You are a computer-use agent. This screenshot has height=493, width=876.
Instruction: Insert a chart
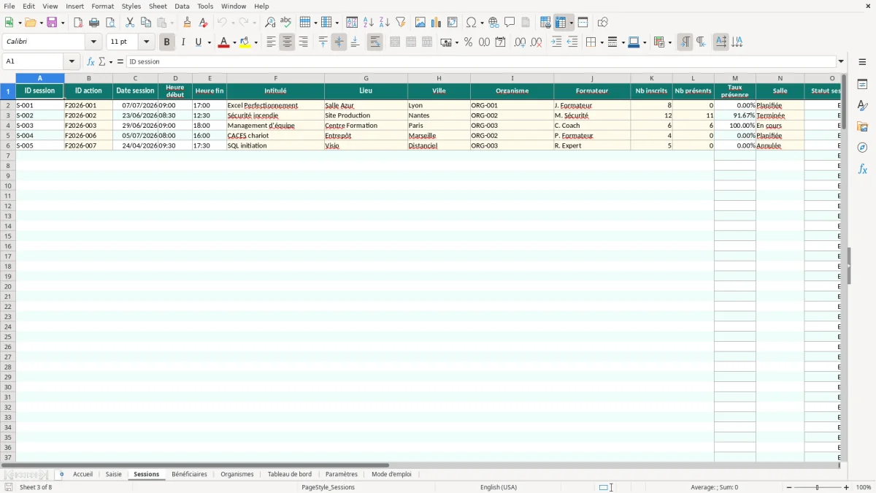(437, 23)
